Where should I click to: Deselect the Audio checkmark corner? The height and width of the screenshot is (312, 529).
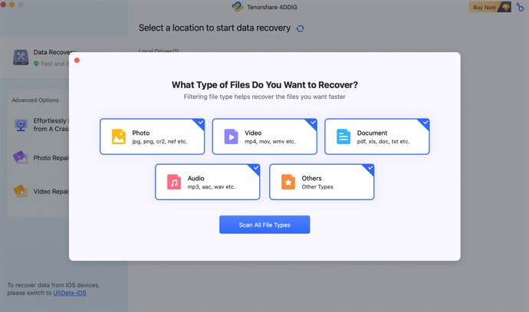coord(255,168)
